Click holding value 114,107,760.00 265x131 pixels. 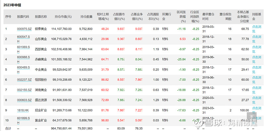click(61, 29)
